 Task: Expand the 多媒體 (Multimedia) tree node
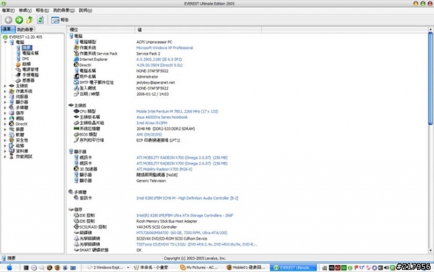(x=5, y=107)
